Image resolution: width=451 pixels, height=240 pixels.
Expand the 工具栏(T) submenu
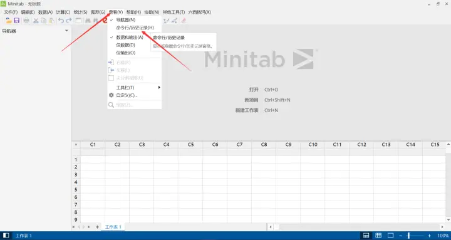click(x=134, y=88)
